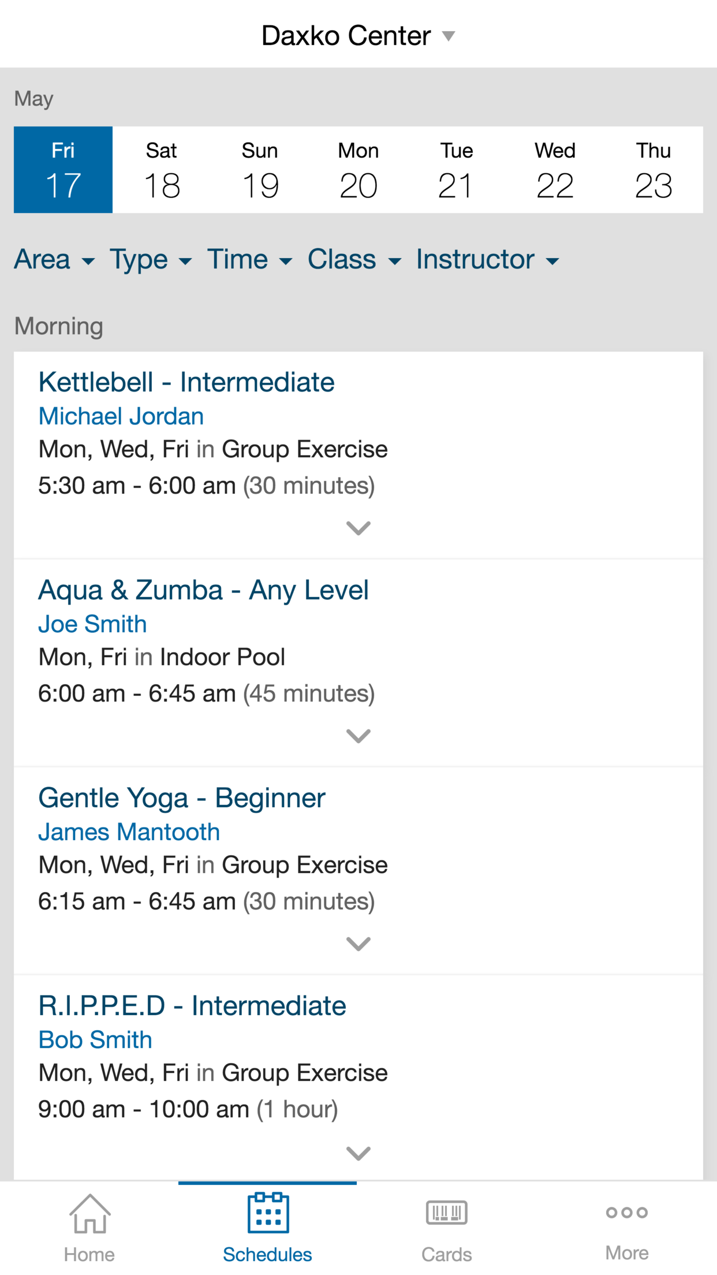Open instructor Michael Jordan link
The image size is (717, 1275).
click(x=121, y=416)
